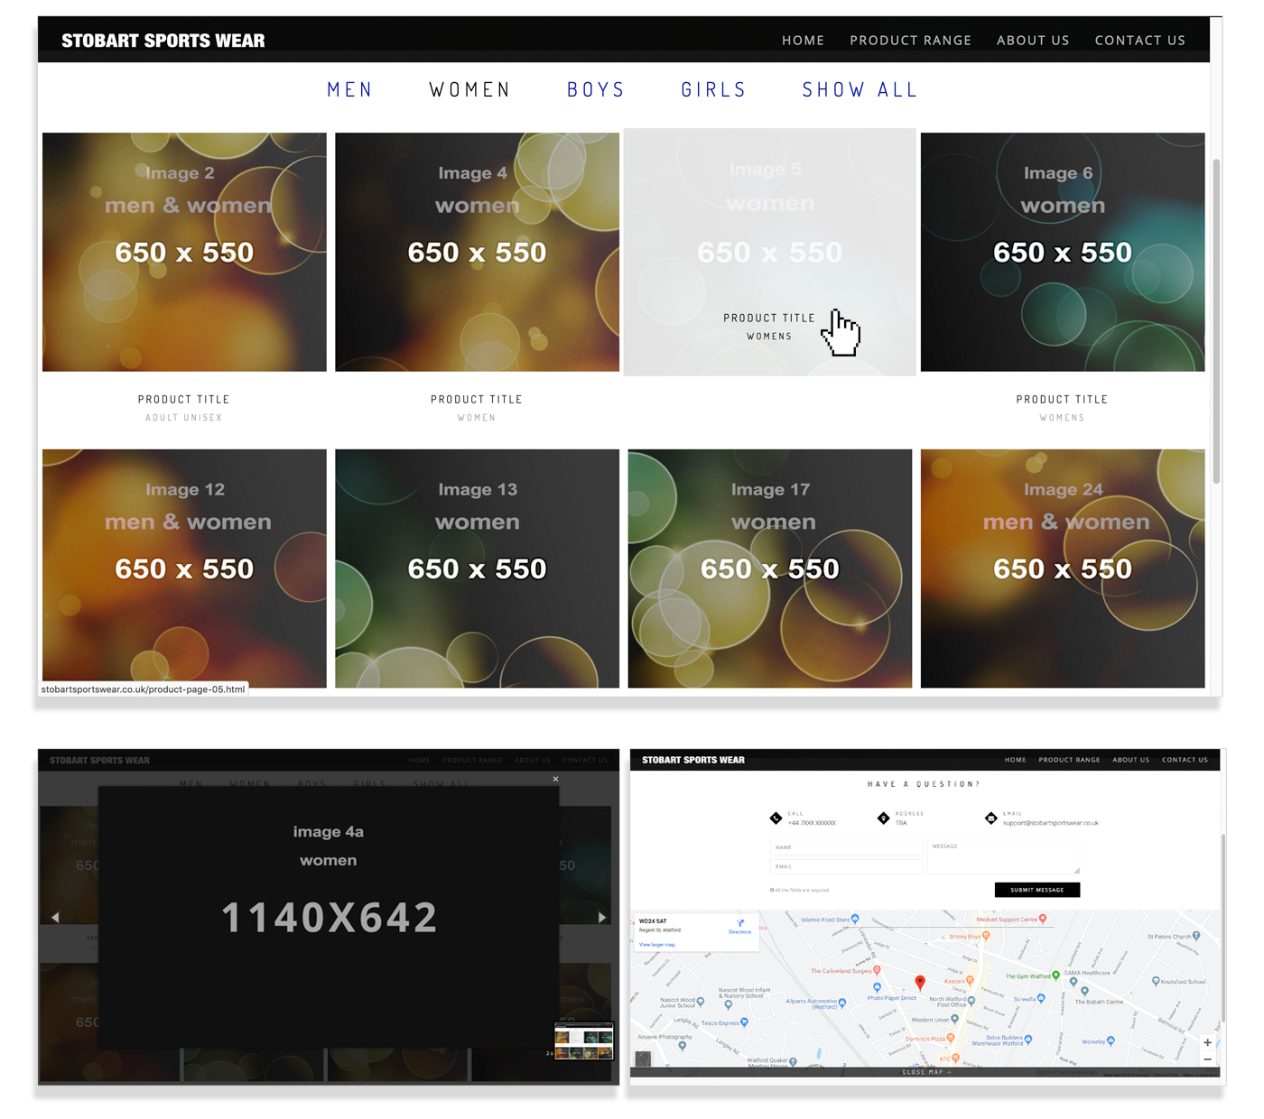
Task: Click the Screwfix map pin
Action: point(1041,998)
